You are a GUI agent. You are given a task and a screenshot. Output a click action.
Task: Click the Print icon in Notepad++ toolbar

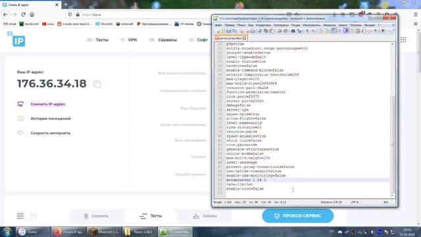(x=253, y=31)
